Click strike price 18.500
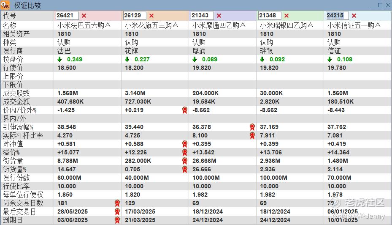This screenshot has width=392, height=225. click(x=67, y=68)
